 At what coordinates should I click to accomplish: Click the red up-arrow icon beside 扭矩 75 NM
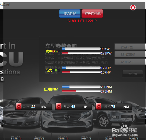[x=99, y=106]
